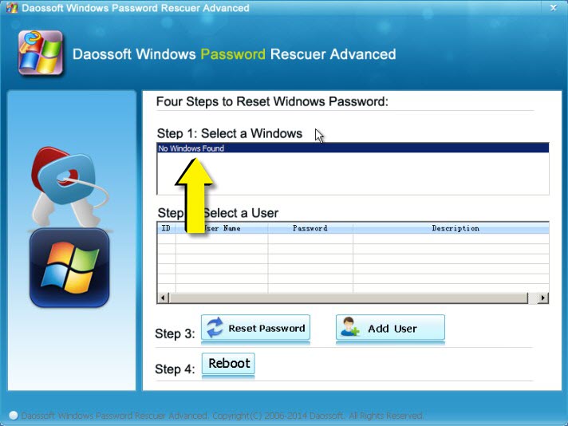Viewport: 568px width, 426px height.
Task: Click the round icon beside copyright text
Action: point(14,415)
